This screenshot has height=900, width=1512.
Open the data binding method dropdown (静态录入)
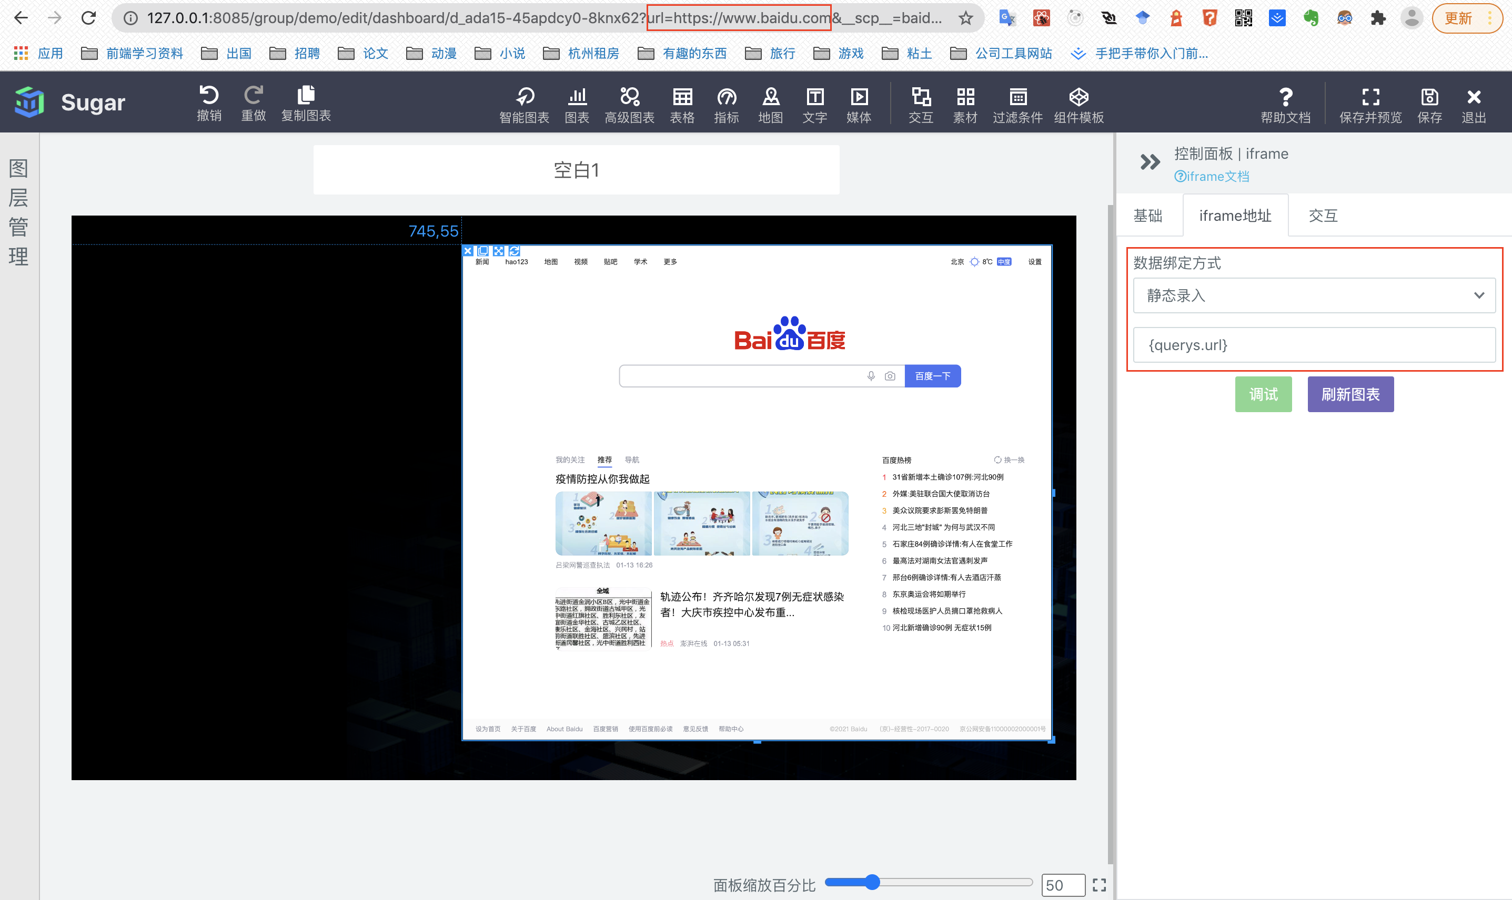(1314, 295)
